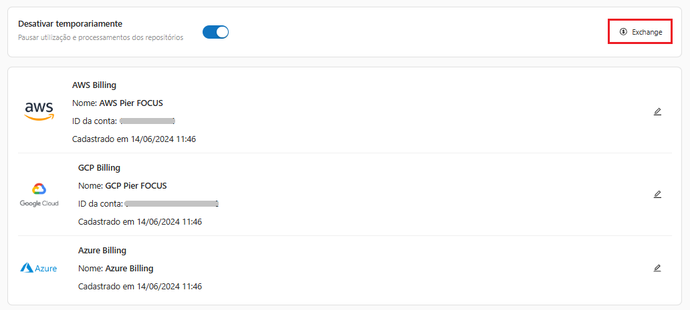Viewport: 690px width, 310px height.
Task: Click the Pausar utilização description text
Action: click(x=100, y=38)
